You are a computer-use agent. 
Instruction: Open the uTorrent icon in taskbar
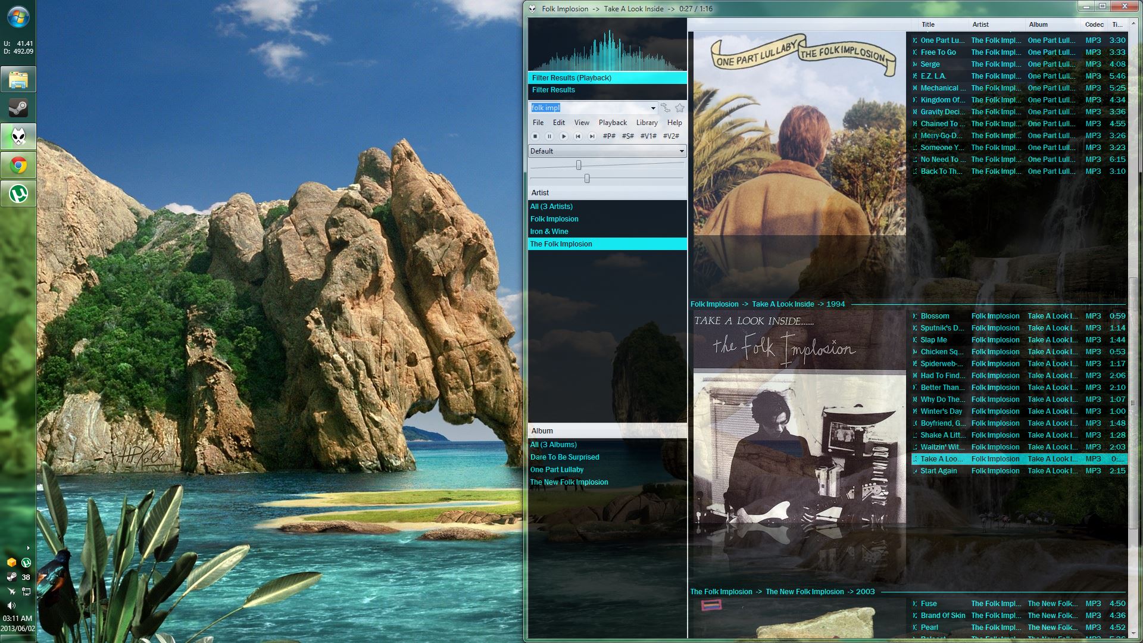point(18,193)
